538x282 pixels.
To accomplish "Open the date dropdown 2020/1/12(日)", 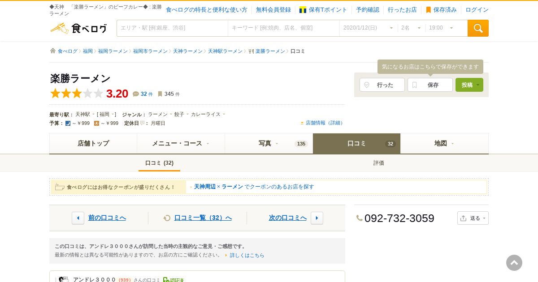I will pyautogui.click(x=369, y=28).
